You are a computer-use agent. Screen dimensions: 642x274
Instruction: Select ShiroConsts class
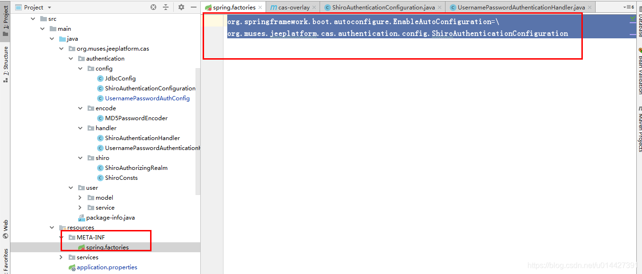click(x=121, y=178)
